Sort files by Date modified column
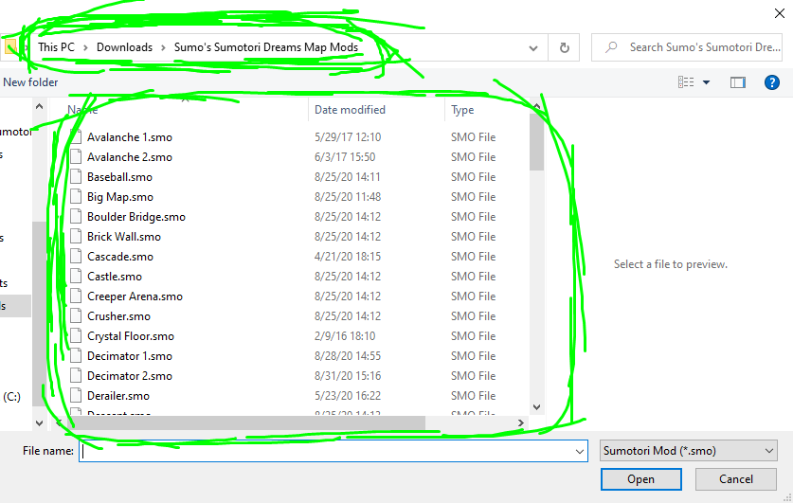This screenshot has height=503, width=793. tap(350, 110)
